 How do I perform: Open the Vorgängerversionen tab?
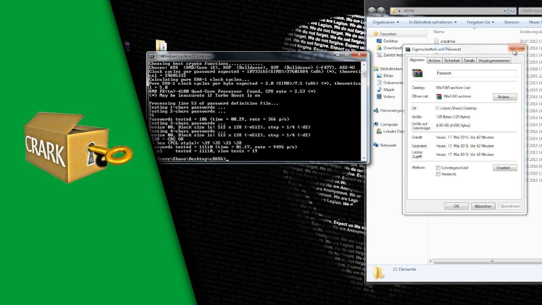[494, 61]
